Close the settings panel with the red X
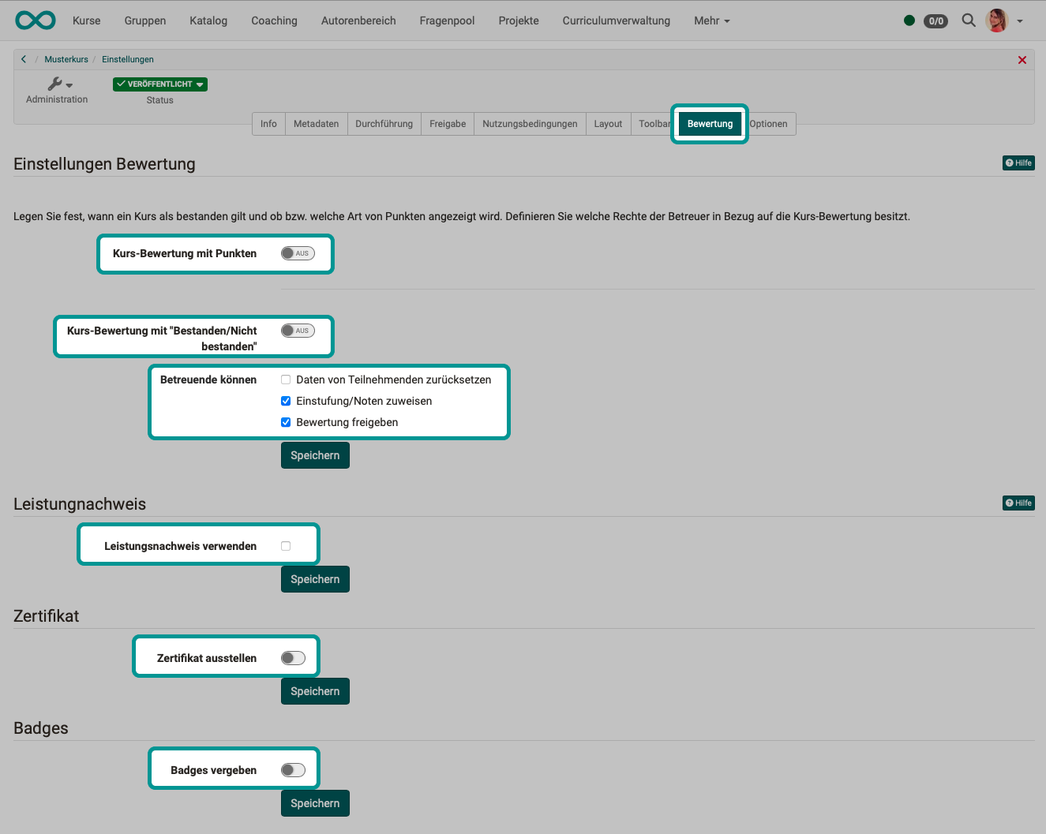Image resolution: width=1046 pixels, height=834 pixels. 1022,59
